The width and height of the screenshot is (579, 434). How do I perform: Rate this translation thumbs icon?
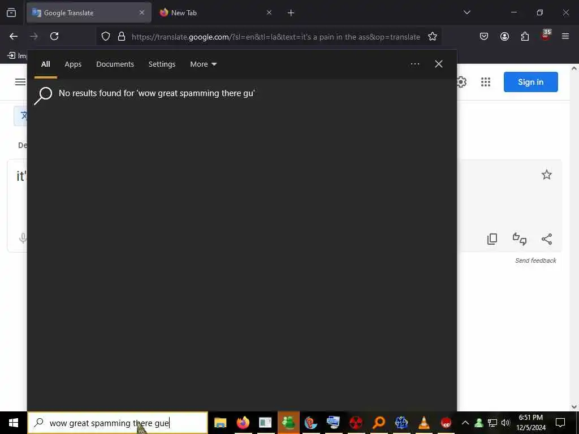(520, 239)
